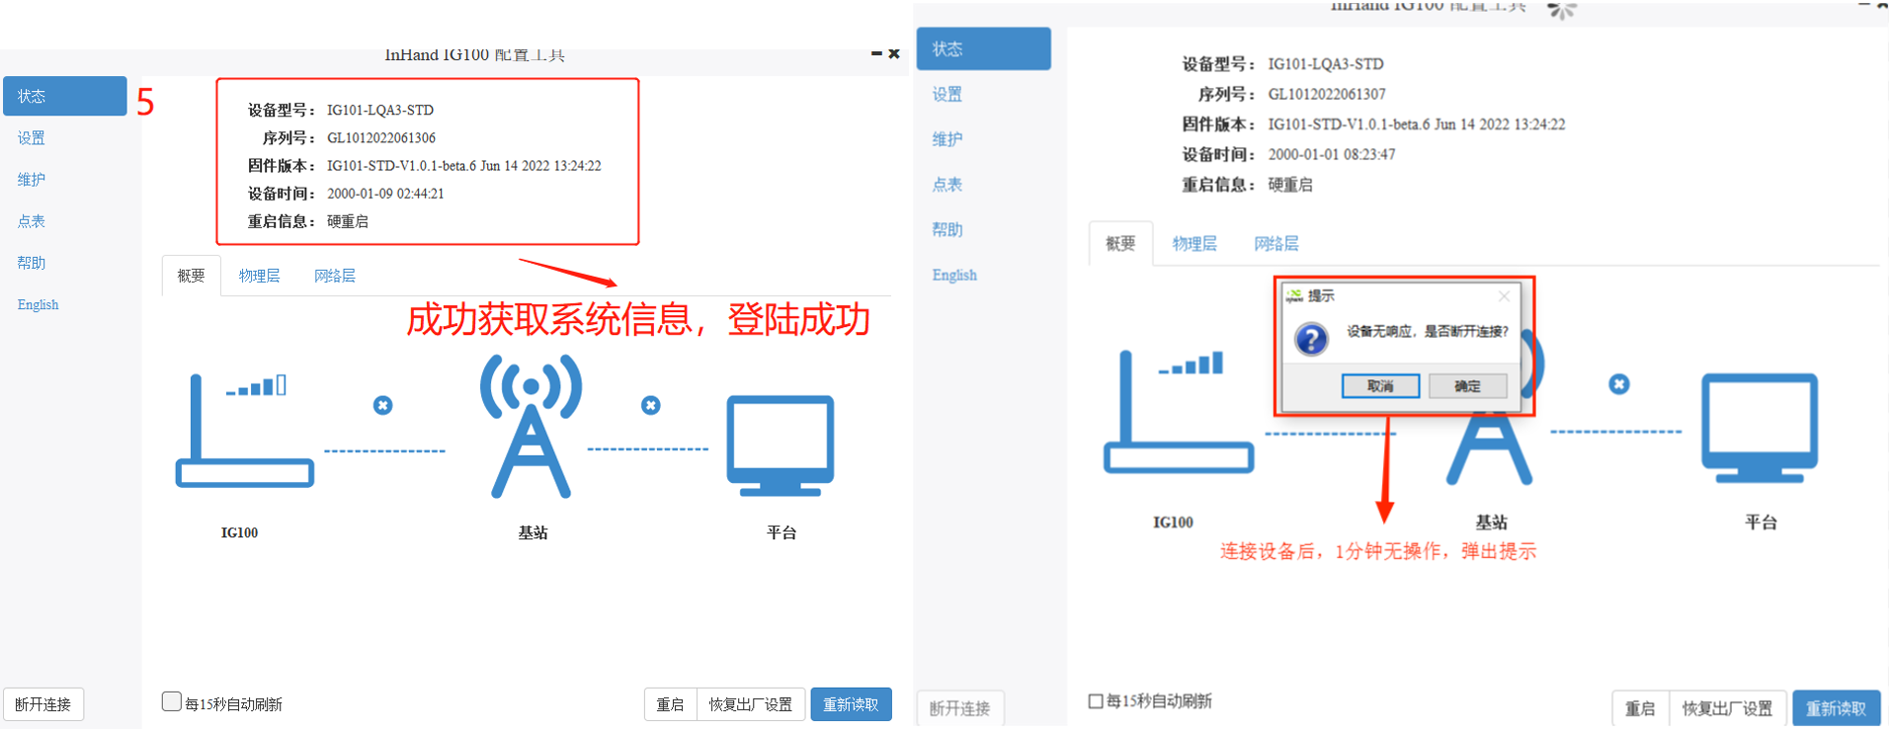
Task: Click serial number GL1012022061306 in left window
Action: [381, 137]
